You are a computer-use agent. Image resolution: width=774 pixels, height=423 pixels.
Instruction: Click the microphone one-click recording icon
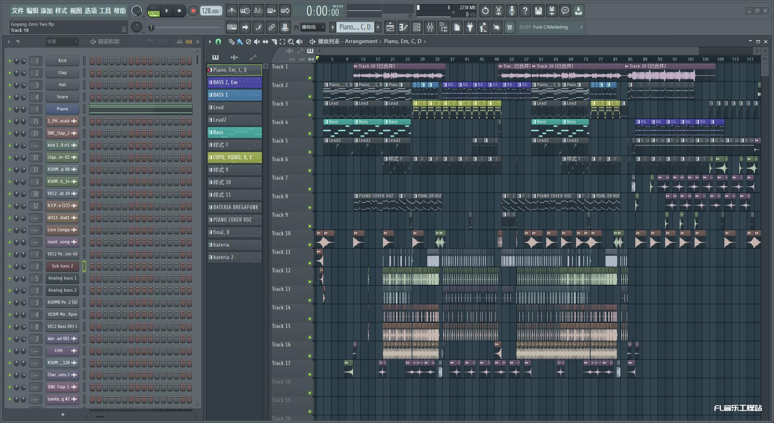click(x=512, y=11)
